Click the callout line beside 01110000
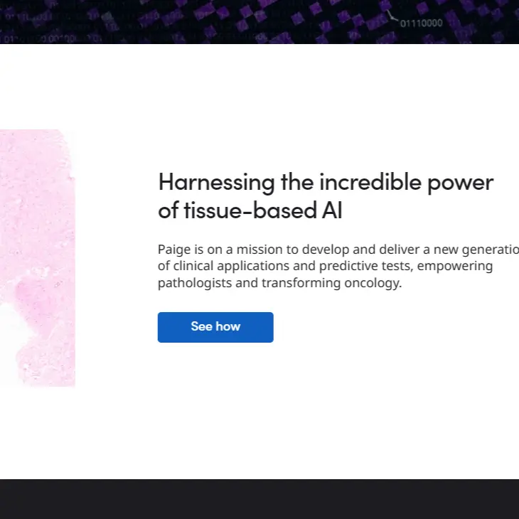 tap(392, 16)
